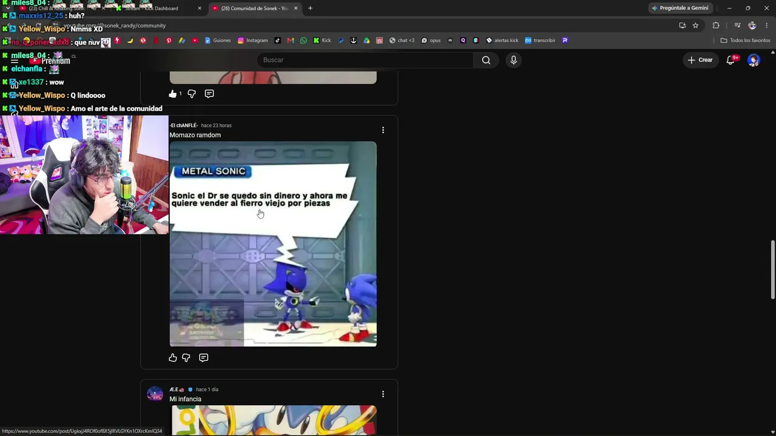Open the WhatsApp bookmark icon
This screenshot has height=436, width=776.
pos(304,41)
